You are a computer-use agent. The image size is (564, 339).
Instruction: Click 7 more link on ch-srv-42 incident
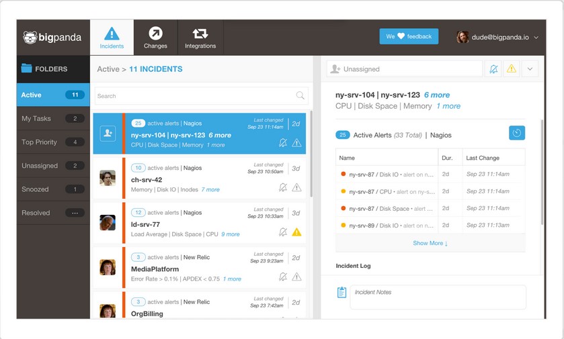point(210,189)
